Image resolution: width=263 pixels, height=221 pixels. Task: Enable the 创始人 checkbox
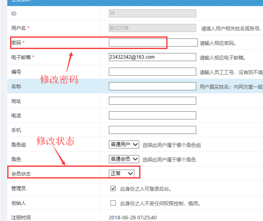(113, 203)
